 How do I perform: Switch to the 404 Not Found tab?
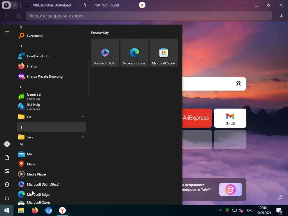click(x=107, y=5)
